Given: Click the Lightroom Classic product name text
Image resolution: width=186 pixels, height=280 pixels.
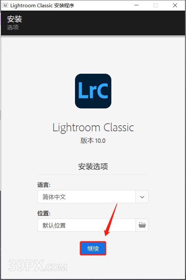Looking at the screenshot, I should click(x=93, y=128).
